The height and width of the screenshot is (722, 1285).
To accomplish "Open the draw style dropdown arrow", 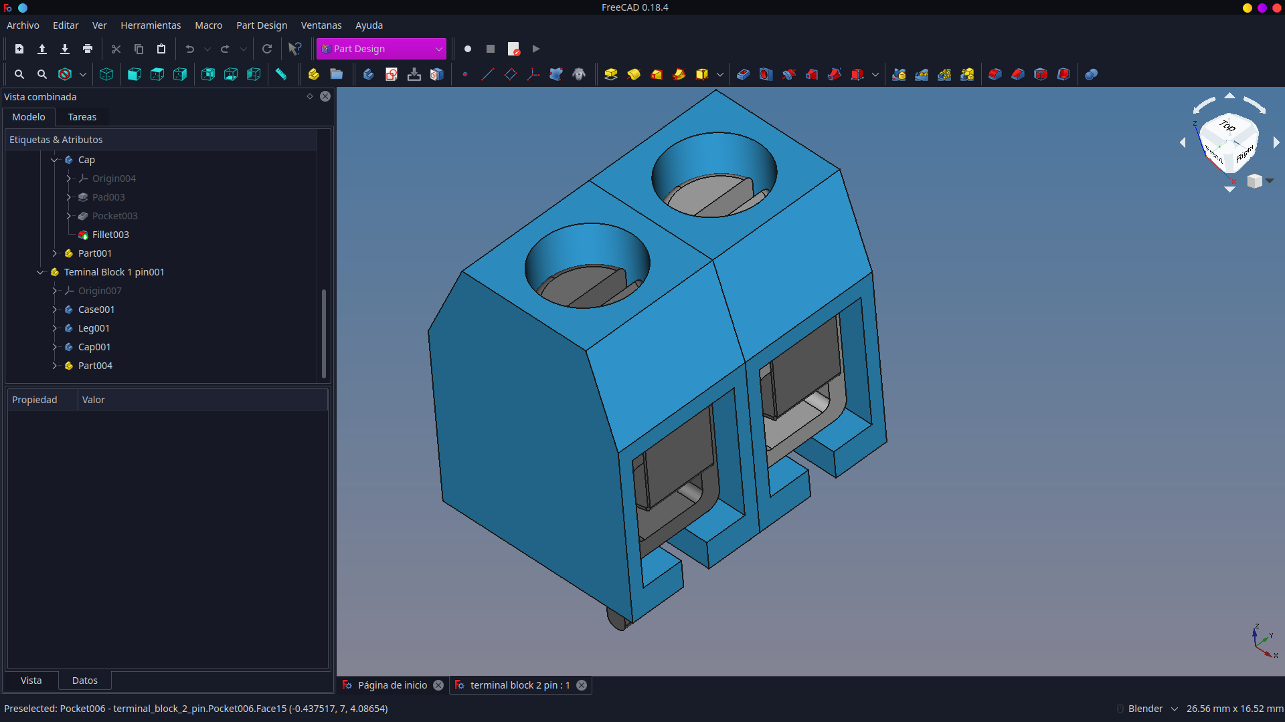I will coord(83,74).
